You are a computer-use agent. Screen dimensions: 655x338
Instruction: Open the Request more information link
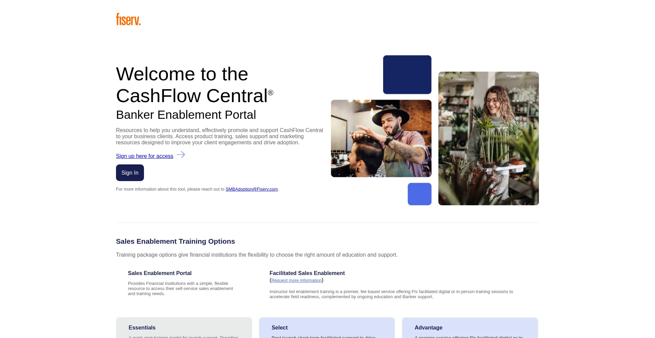tap(296, 280)
